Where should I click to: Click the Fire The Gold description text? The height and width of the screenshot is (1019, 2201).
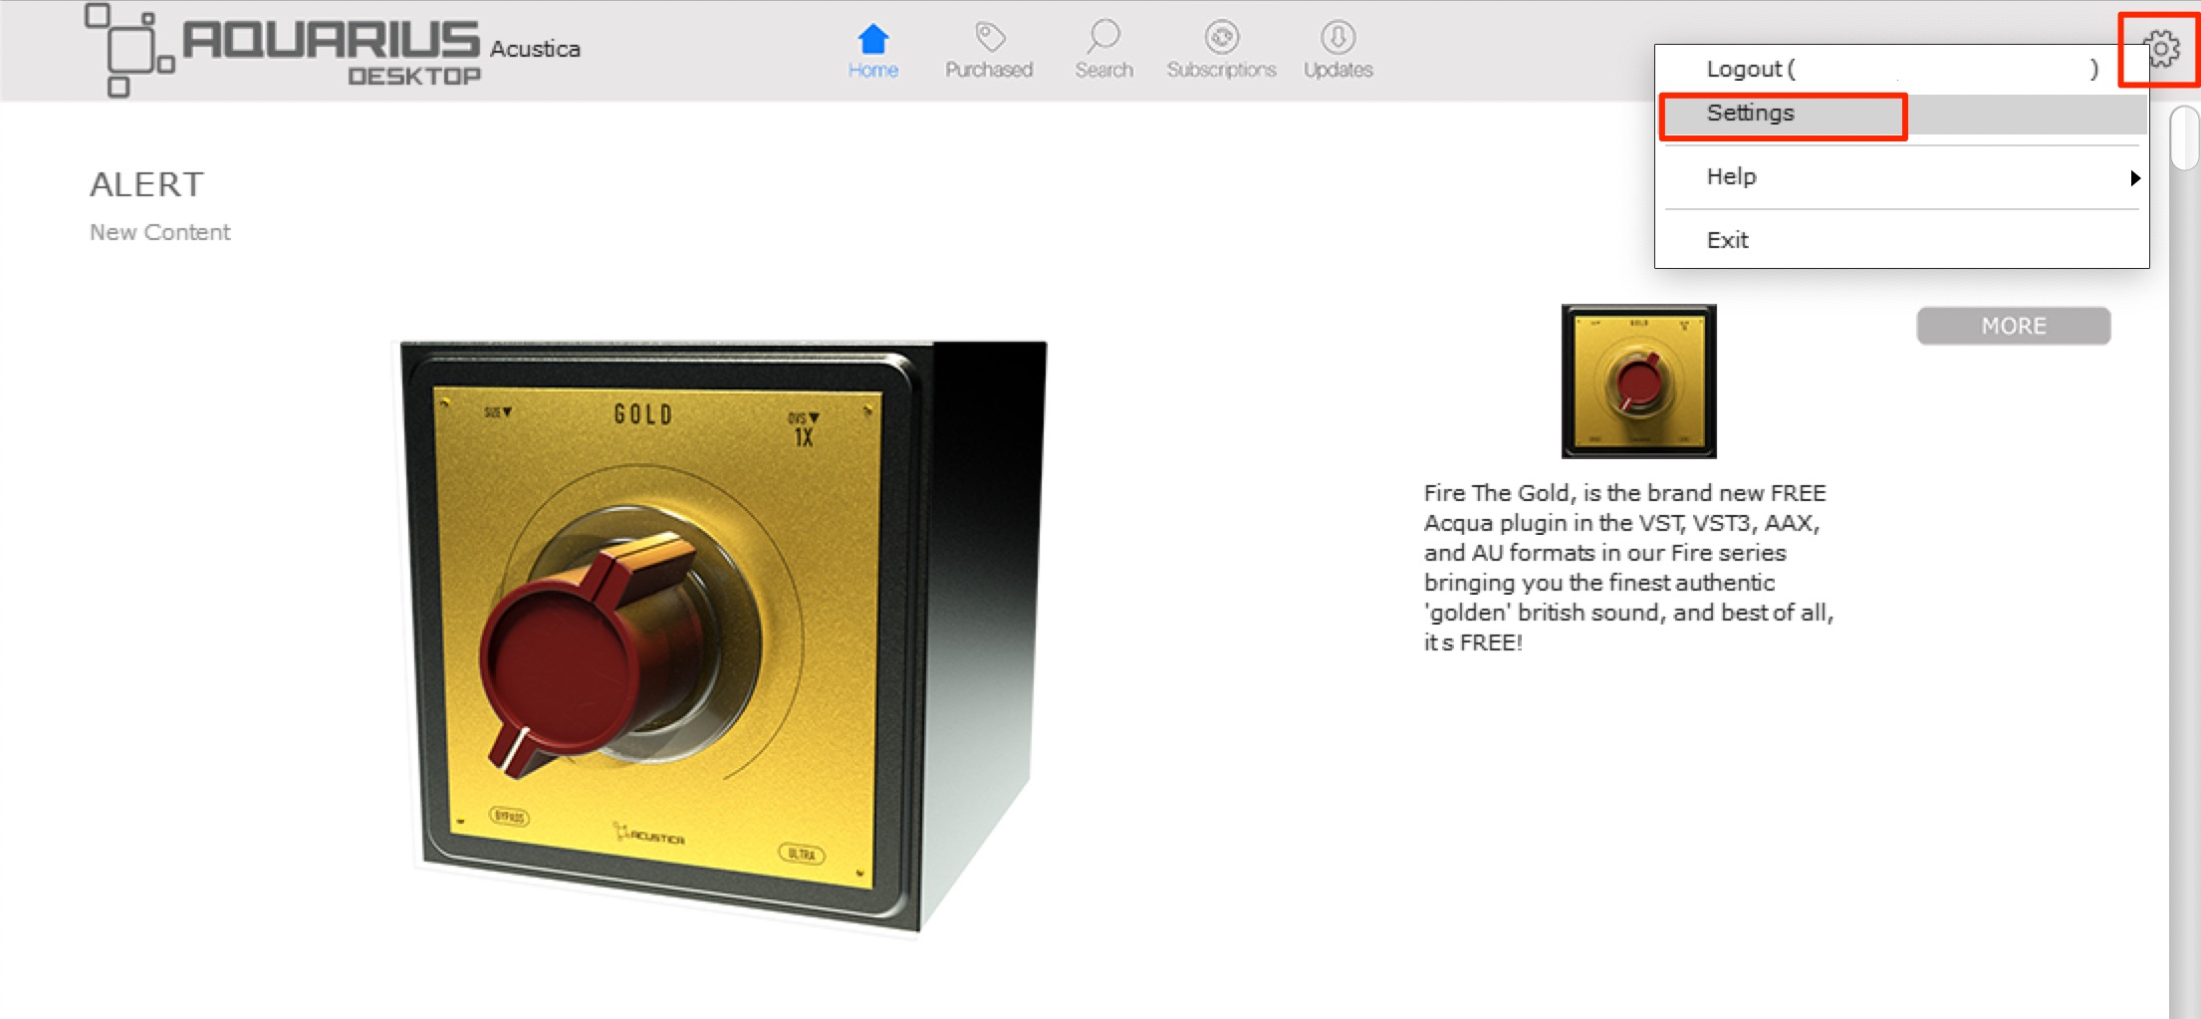(1628, 568)
